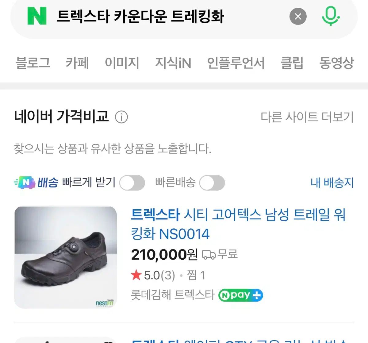The height and width of the screenshot is (343, 368).
Task: Open 다른 사이트 더보기
Action: 307,116
